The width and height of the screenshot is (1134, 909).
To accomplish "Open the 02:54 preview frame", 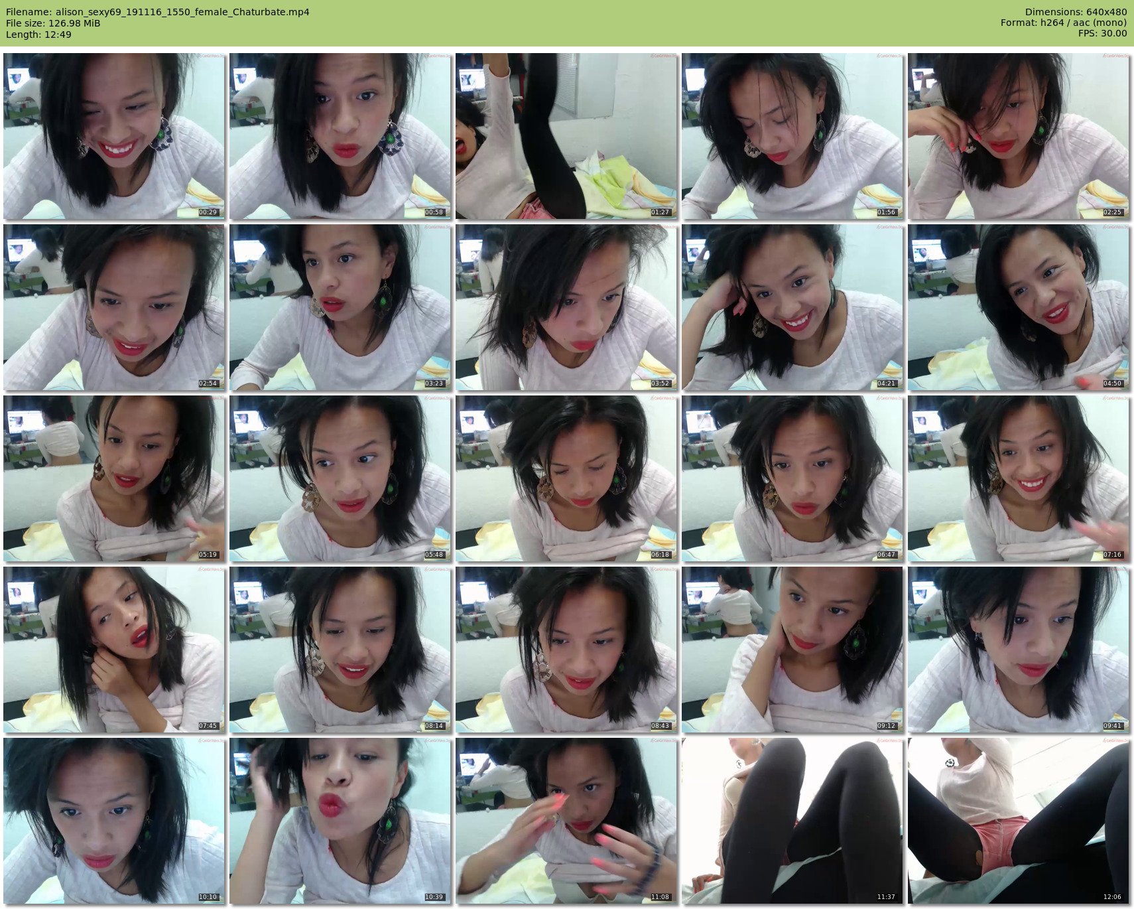I will [114, 307].
